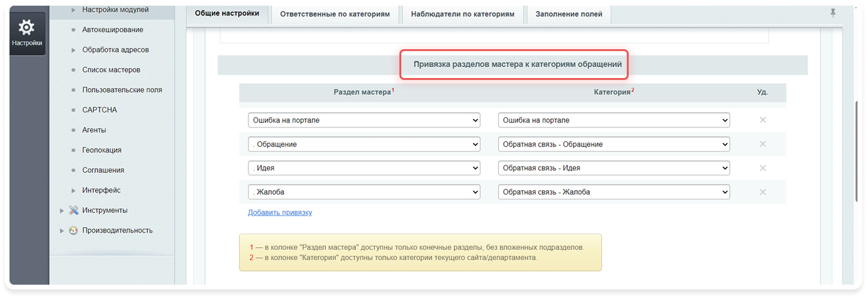Expand the Производительность section arrow
Image resolution: width=867 pixels, height=298 pixels.
point(62,230)
